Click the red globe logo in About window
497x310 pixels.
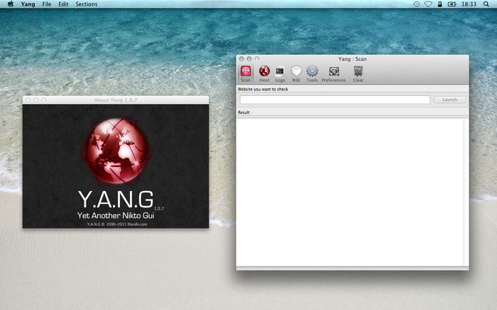pos(116,151)
